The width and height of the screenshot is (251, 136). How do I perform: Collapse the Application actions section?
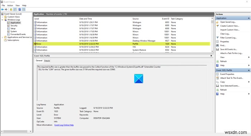tap(249, 18)
